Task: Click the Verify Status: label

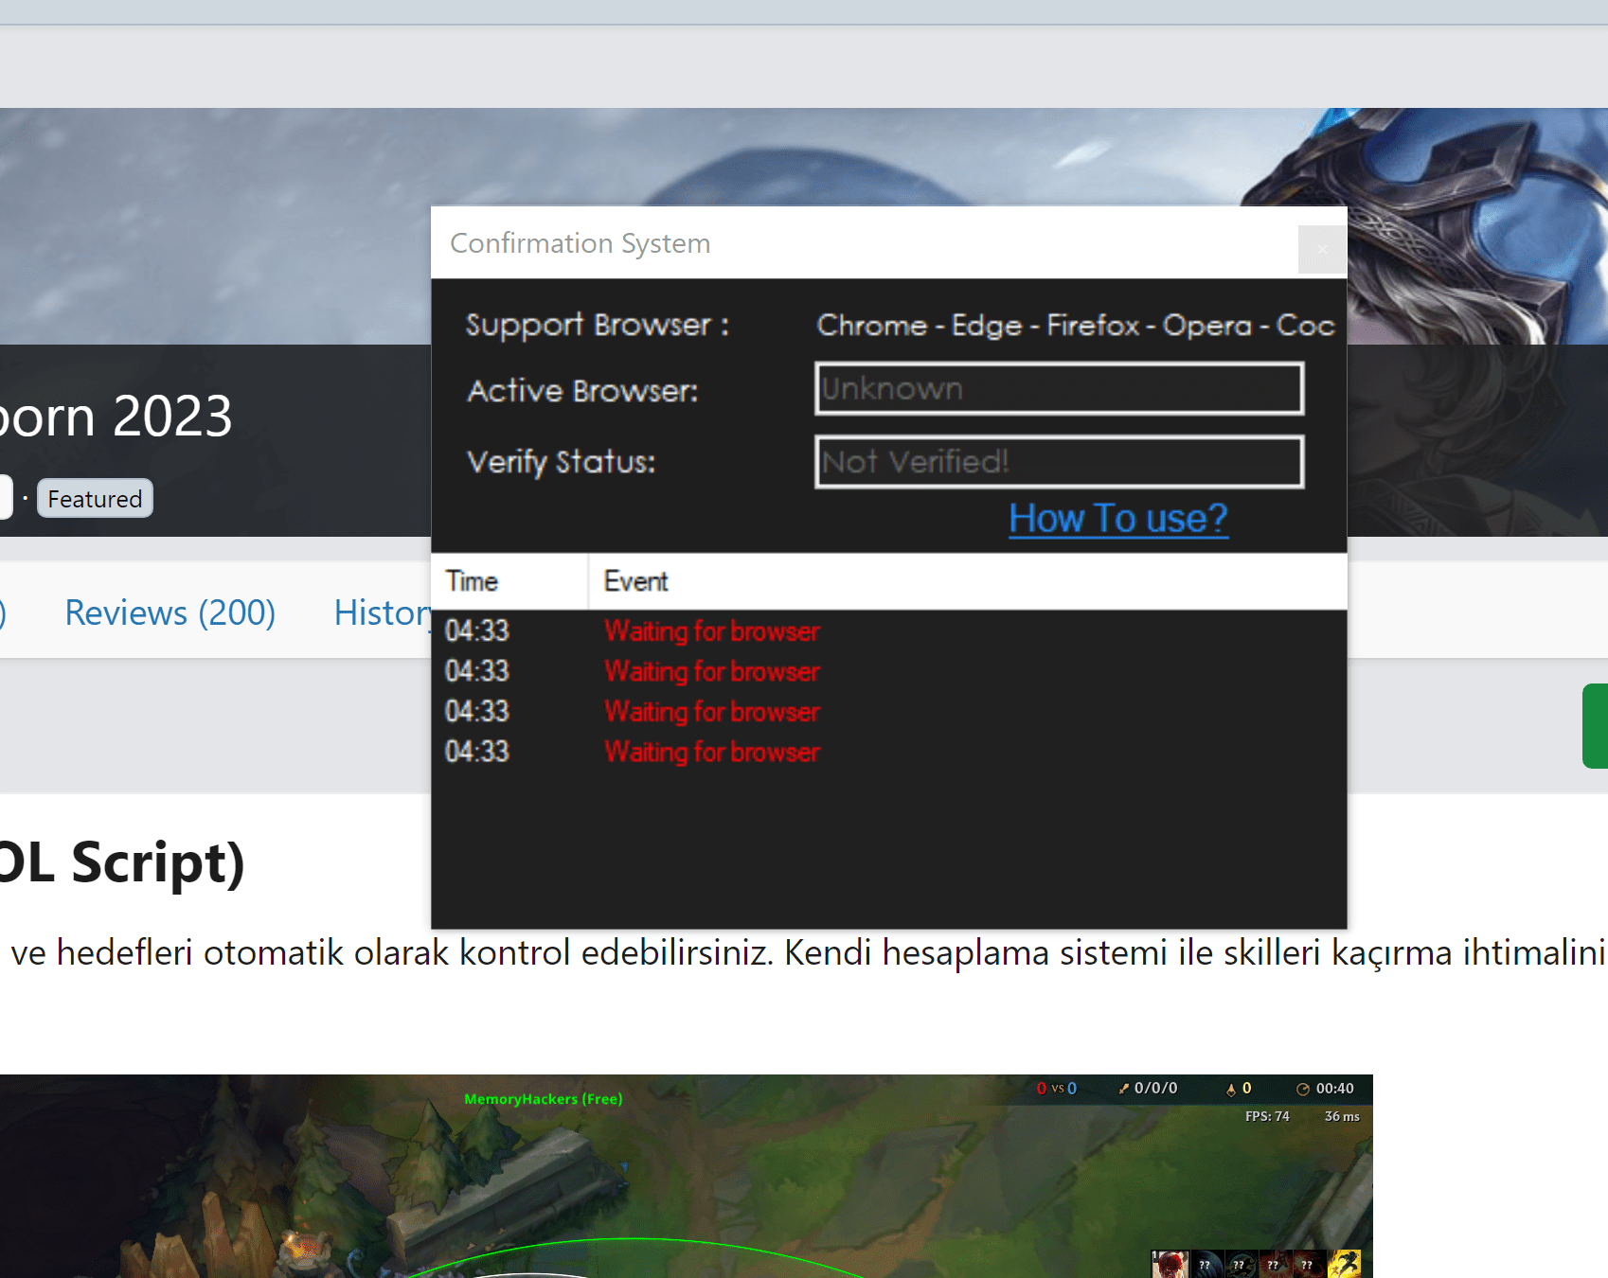Action: pyautogui.click(x=562, y=462)
